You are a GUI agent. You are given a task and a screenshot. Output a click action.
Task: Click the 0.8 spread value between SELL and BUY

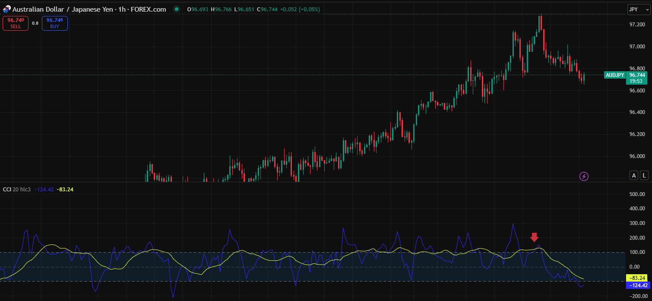[x=35, y=23]
